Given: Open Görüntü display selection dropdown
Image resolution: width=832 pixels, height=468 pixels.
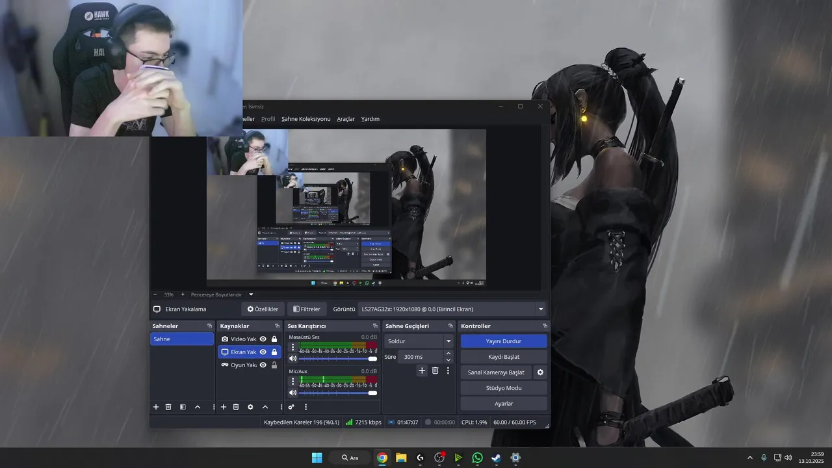Looking at the screenshot, I should coord(452,309).
